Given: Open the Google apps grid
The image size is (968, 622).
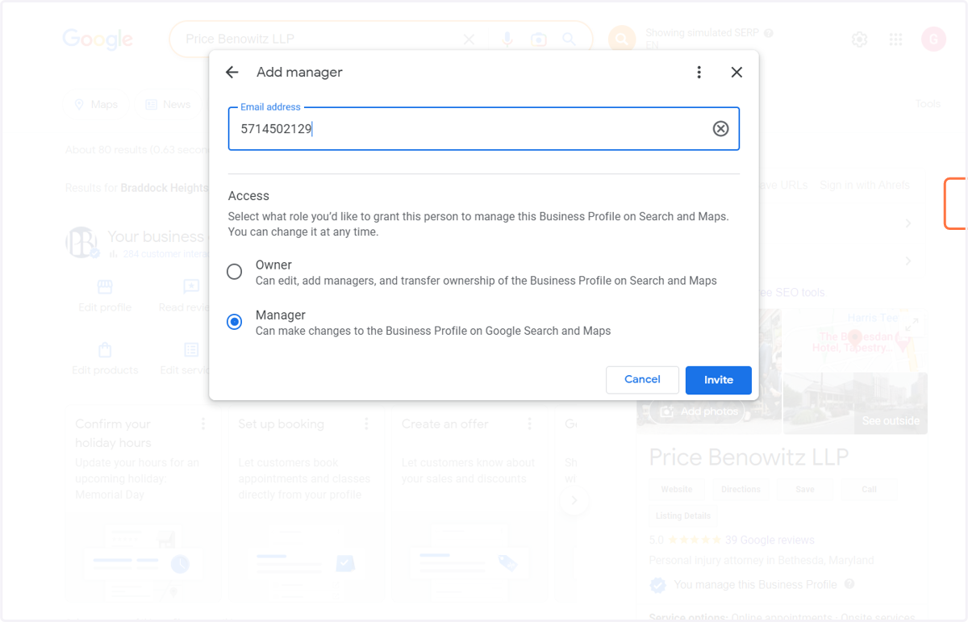Looking at the screenshot, I should [895, 39].
